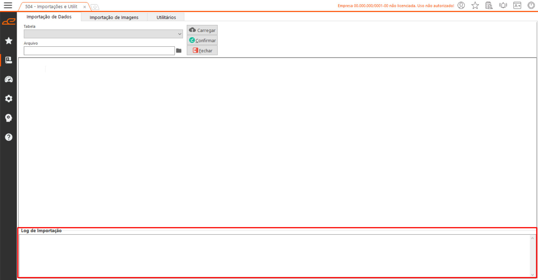The width and height of the screenshot is (538, 280).
Task: Switch to Importação de Imagens tab
Action: [x=114, y=17]
